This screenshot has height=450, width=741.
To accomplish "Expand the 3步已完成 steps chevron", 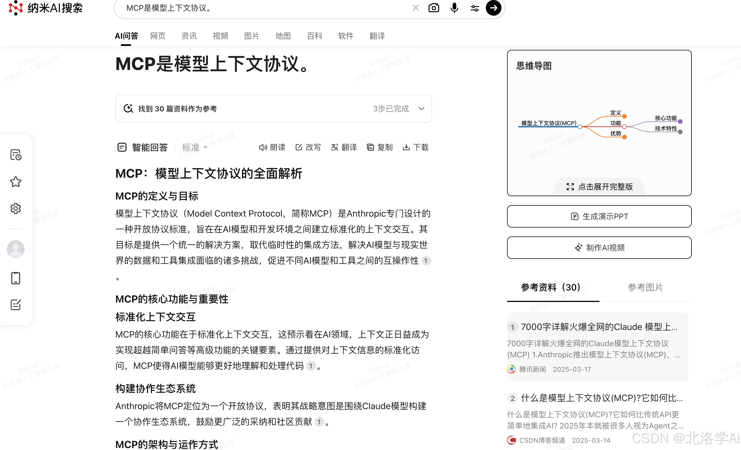I will [x=421, y=109].
